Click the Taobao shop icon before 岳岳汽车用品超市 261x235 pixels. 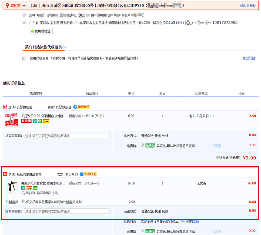[5, 174]
